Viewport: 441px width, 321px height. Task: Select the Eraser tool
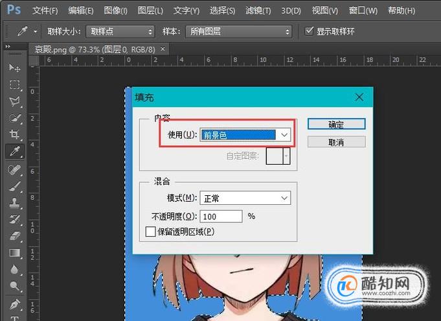click(x=15, y=236)
